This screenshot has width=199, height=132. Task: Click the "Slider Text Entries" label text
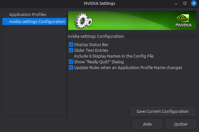tap(91, 50)
